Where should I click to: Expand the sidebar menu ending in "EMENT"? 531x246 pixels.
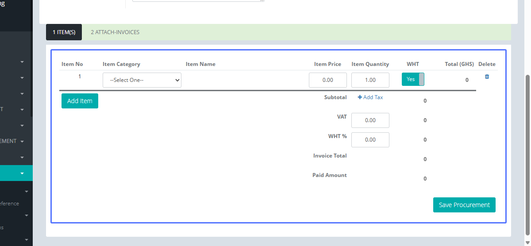(x=22, y=142)
